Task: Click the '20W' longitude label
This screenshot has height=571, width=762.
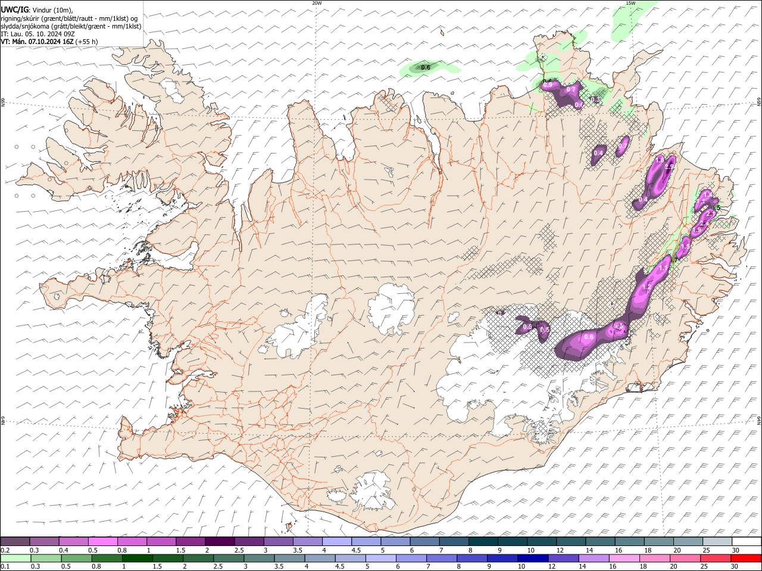Action: [x=317, y=3]
